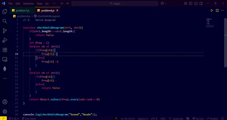Change UTF-8 file encoding
The image size is (227, 120).
(x=154, y=119)
